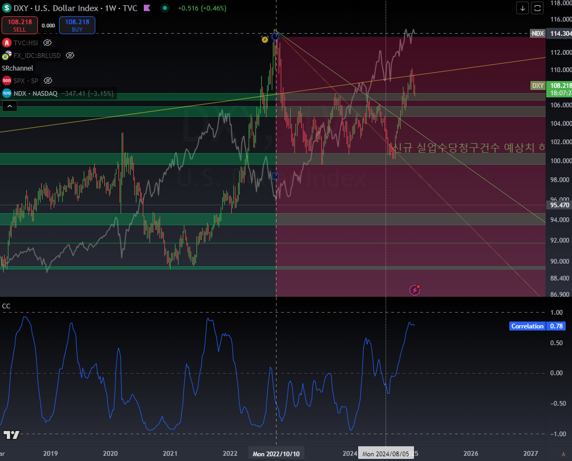Click the green market status dot
The image size is (572, 461).
[x=165, y=8]
